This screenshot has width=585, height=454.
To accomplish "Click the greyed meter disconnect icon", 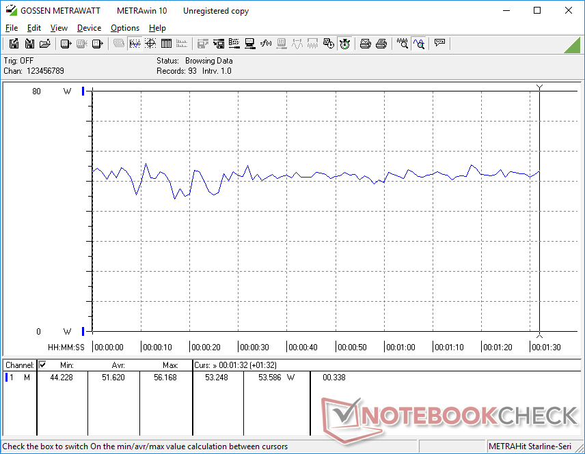I will click(x=82, y=44).
